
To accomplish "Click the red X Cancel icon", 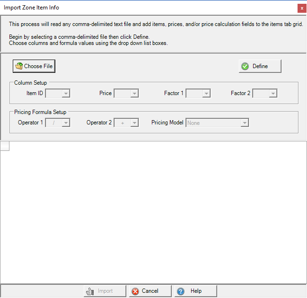I will (x=135, y=291).
